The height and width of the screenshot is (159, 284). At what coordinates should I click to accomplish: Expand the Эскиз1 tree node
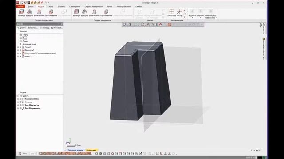coord(18,47)
